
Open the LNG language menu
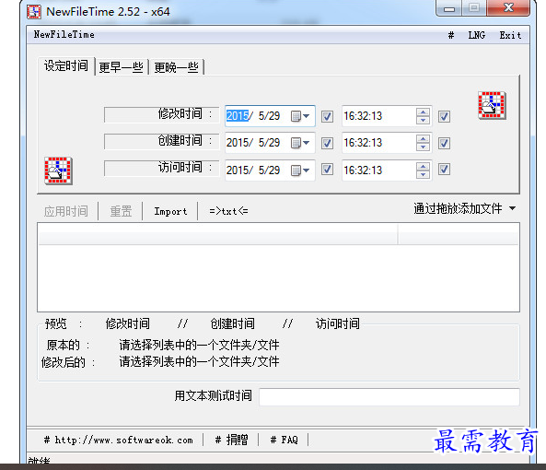point(476,35)
